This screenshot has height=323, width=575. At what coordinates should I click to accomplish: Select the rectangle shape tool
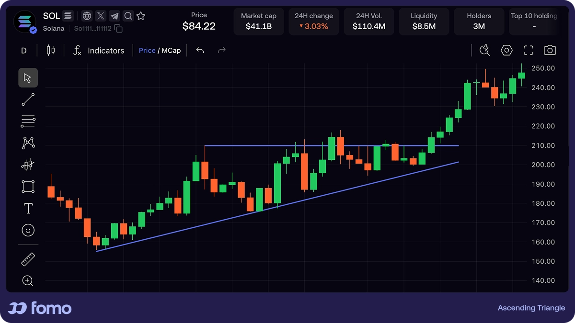(28, 187)
